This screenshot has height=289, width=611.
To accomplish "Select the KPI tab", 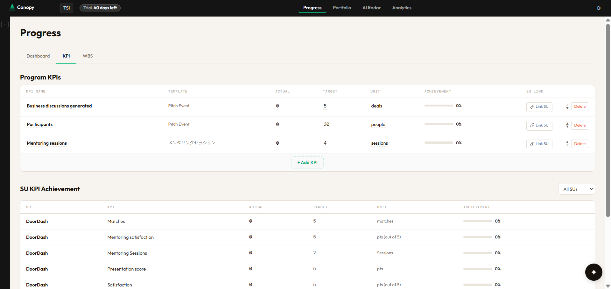I will 66,56.
